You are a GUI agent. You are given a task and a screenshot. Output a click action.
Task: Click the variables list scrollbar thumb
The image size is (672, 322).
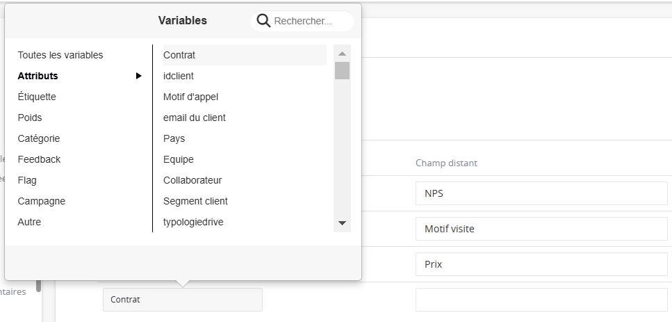[x=342, y=70]
